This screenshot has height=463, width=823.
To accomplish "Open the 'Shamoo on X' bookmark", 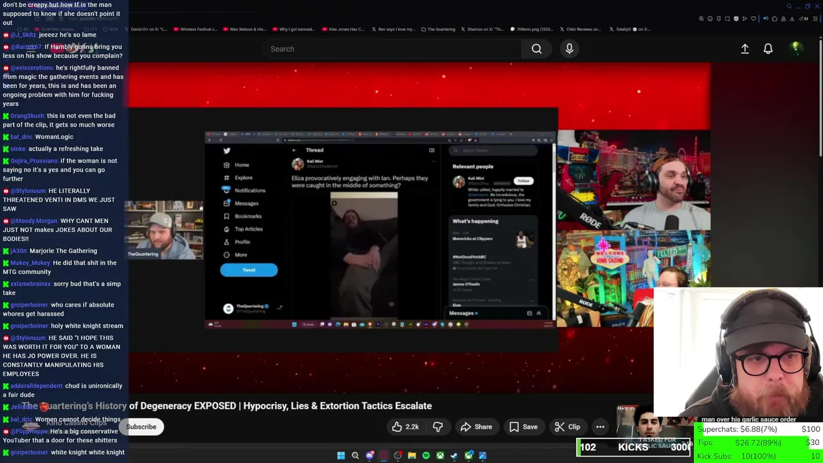I will [483, 29].
